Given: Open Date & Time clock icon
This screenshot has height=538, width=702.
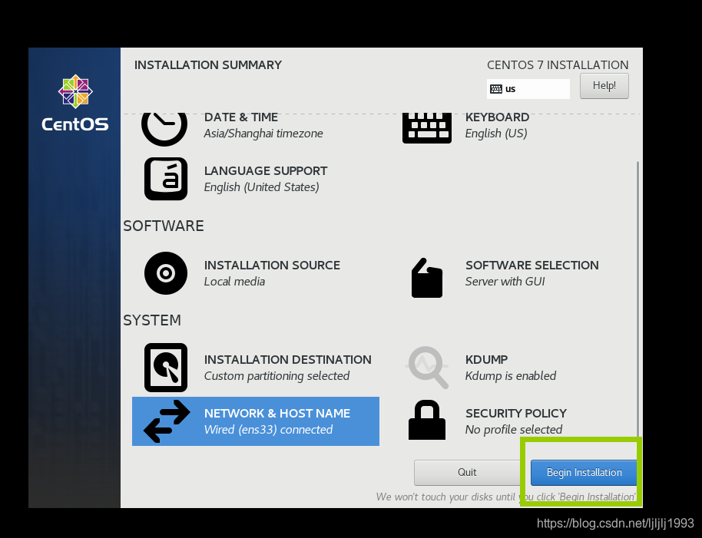Looking at the screenshot, I should point(164,129).
